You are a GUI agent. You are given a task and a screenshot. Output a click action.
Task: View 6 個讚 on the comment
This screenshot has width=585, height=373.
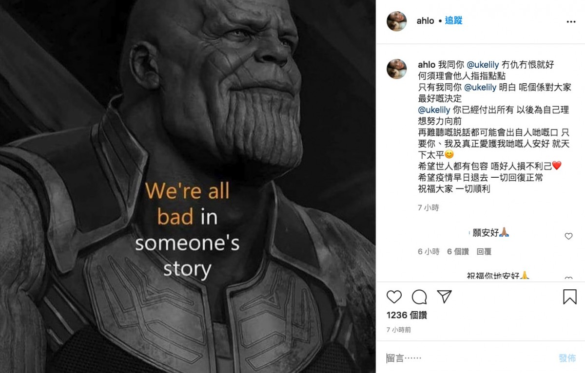[458, 251]
